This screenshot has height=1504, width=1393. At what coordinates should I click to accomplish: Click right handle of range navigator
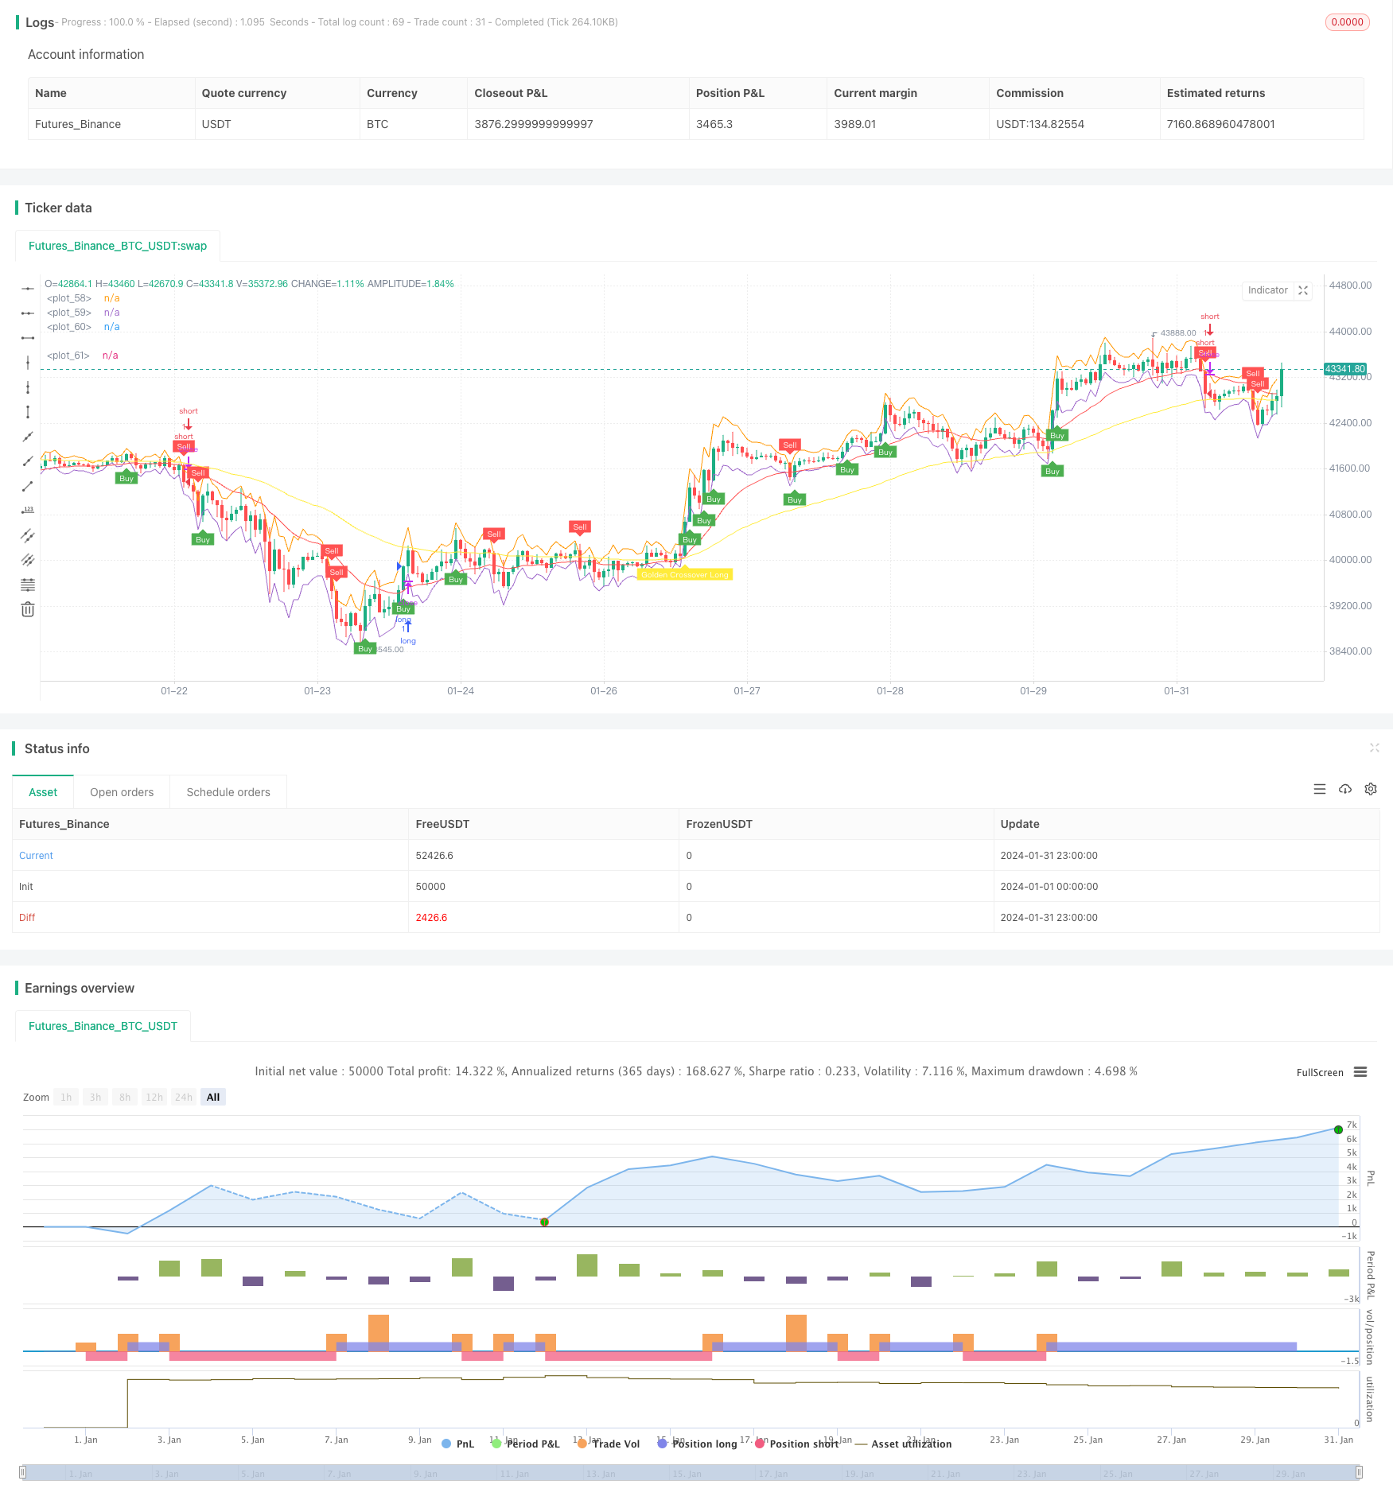coord(1360,1472)
